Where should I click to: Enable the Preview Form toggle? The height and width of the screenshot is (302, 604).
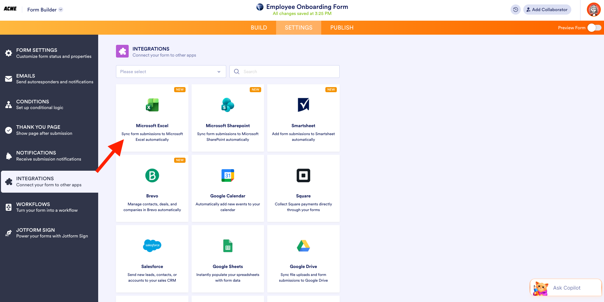pos(594,28)
